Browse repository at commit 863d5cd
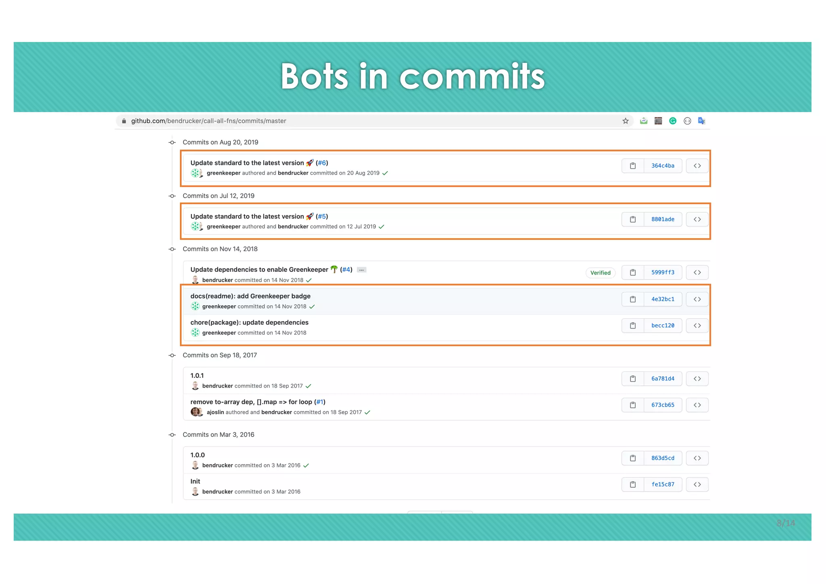Image resolution: width=826 pixels, height=584 pixels. pyautogui.click(x=697, y=458)
